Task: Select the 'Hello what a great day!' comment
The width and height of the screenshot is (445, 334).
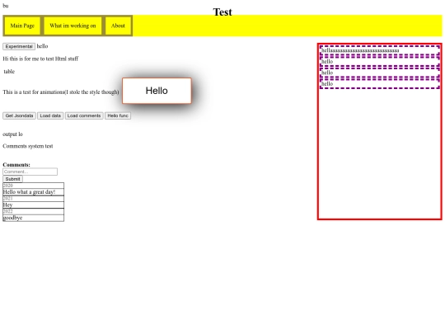Action: coord(33,192)
